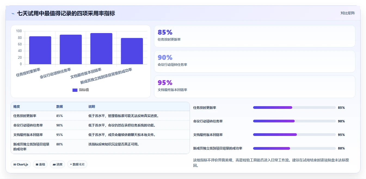366x179 pixels.
Task: Click the 数据 table column header
Action: tap(60, 107)
